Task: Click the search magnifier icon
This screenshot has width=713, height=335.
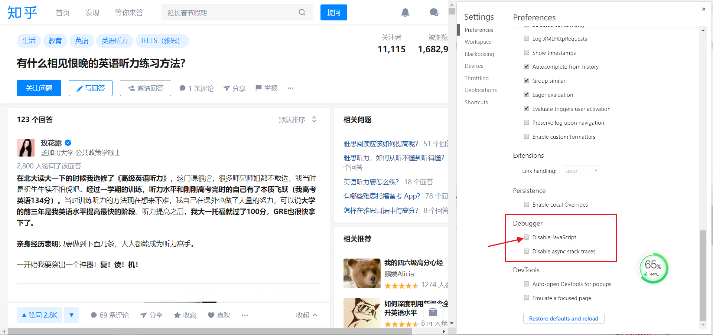Action: [302, 12]
